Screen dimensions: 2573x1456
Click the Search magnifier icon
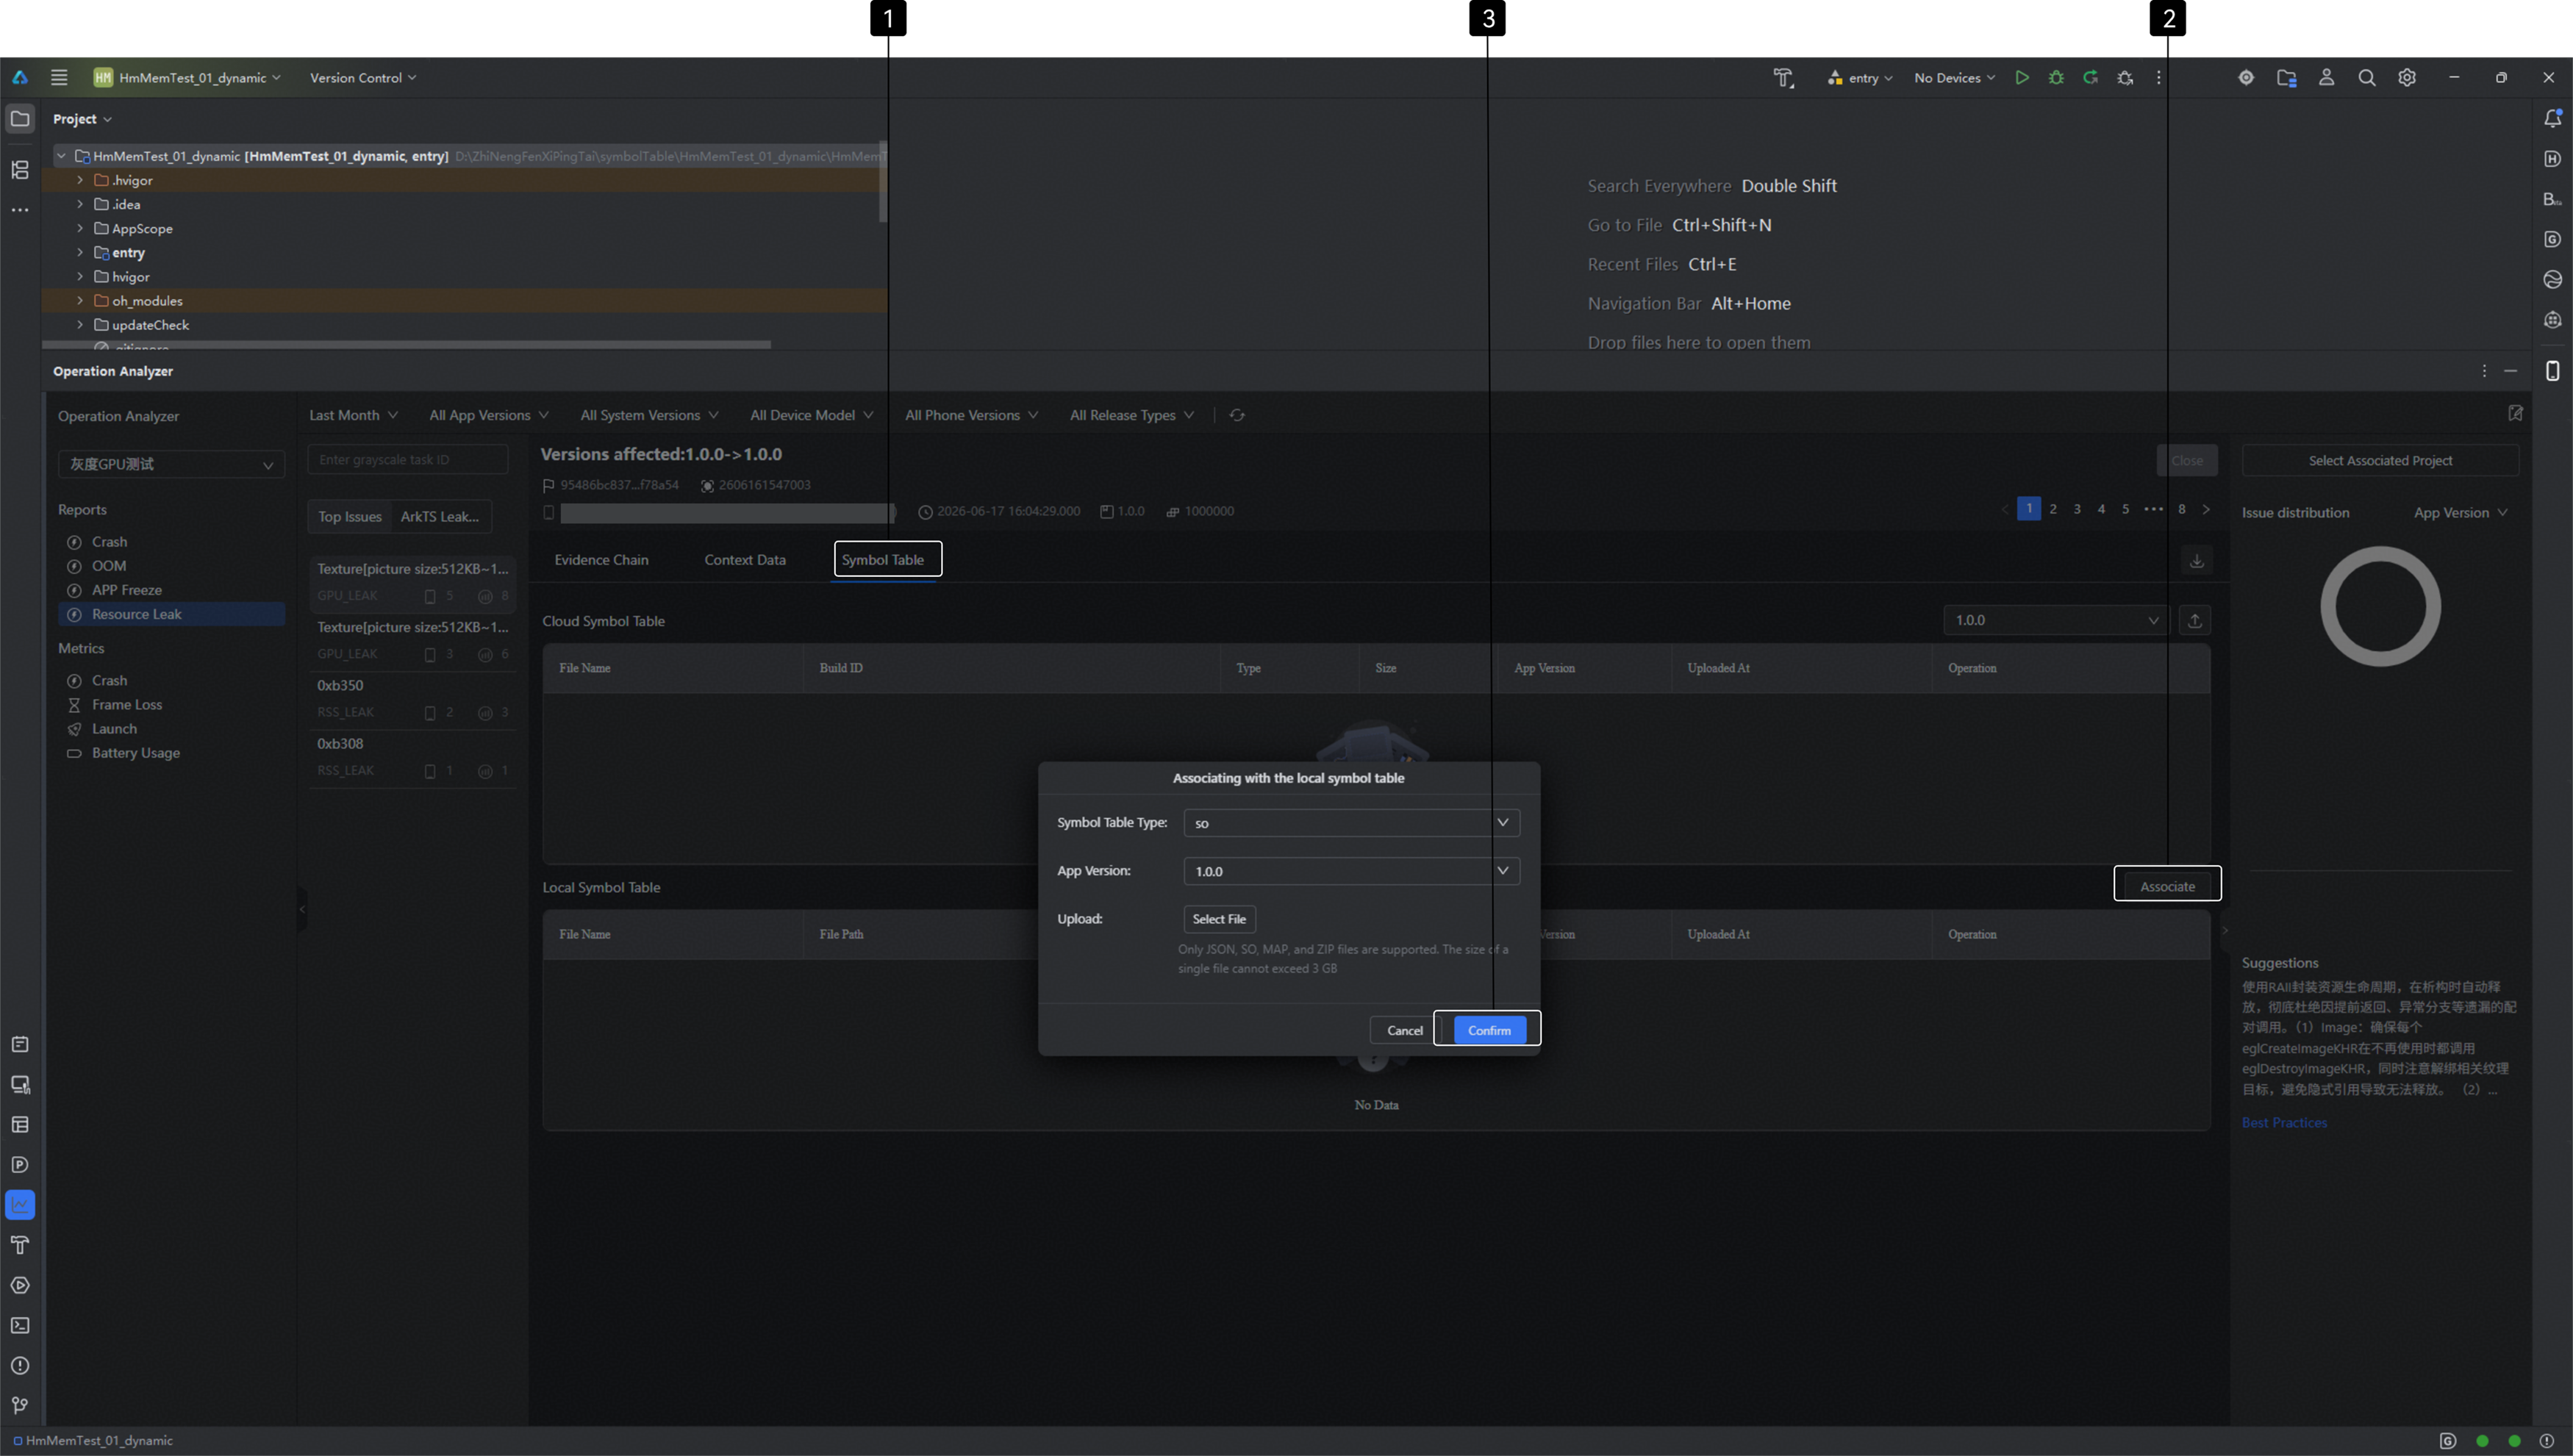(2367, 78)
